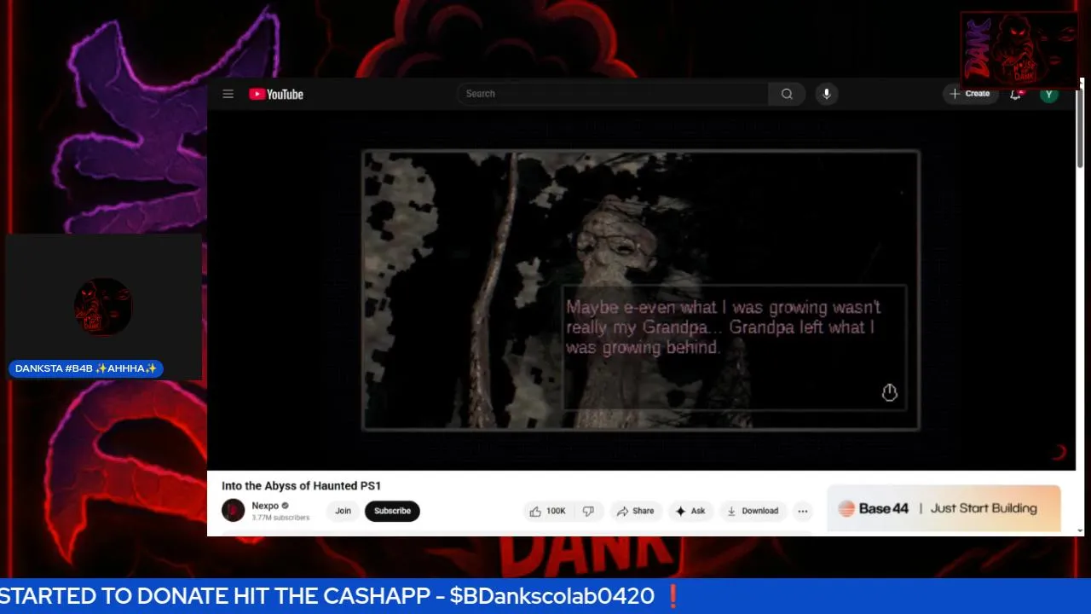
Task: Go to YouTube home via logo
Action: point(276,94)
